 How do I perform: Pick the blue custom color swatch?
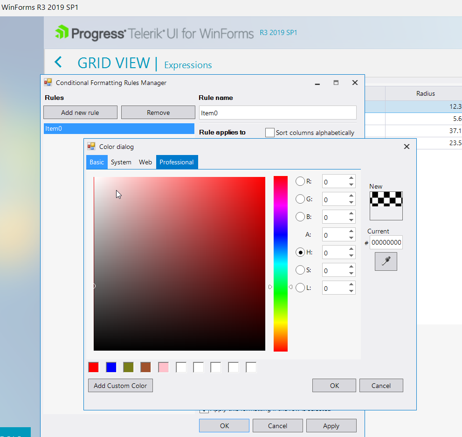111,367
